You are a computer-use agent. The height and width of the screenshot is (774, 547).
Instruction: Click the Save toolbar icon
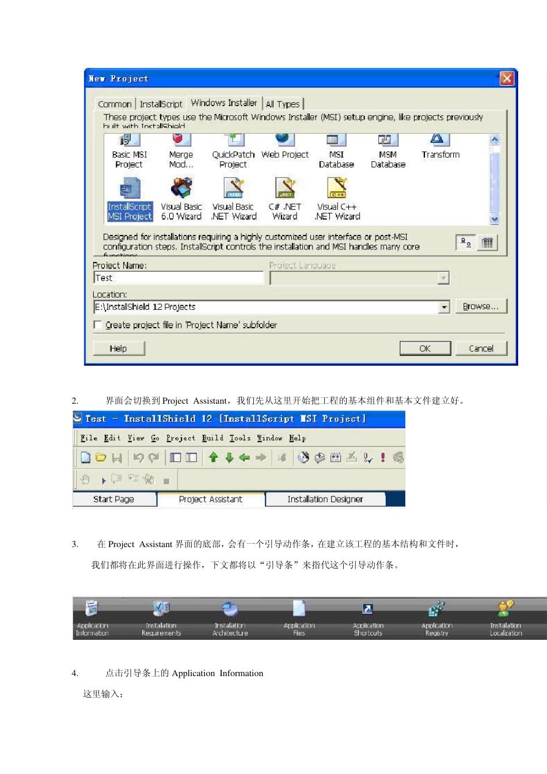117,458
